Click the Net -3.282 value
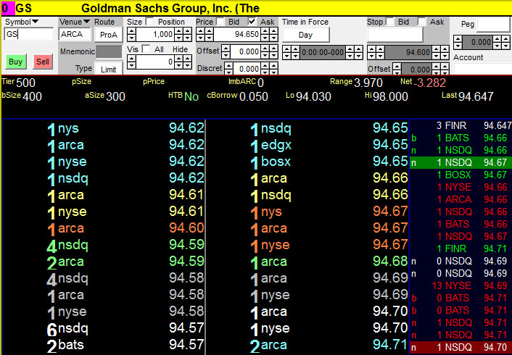The width and height of the screenshot is (512, 355). [x=429, y=83]
